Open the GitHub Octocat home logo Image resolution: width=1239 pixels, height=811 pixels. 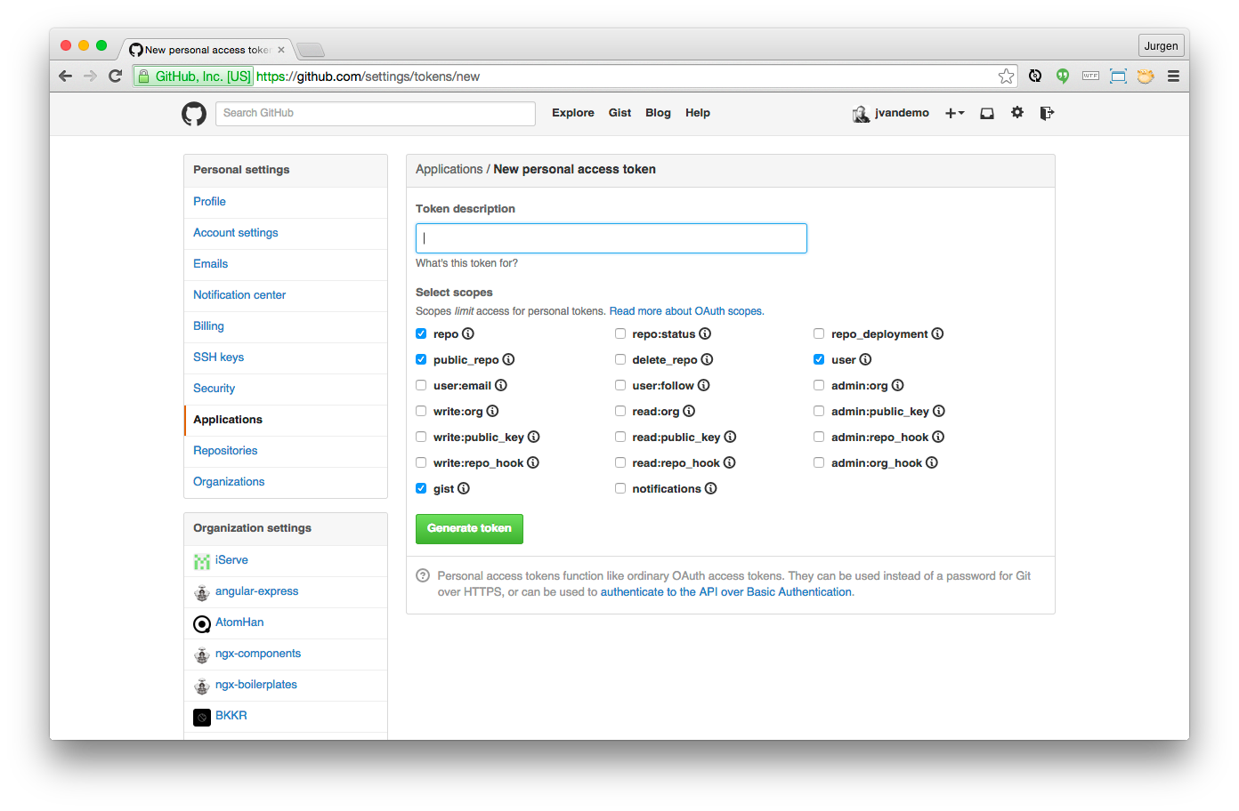[194, 114]
